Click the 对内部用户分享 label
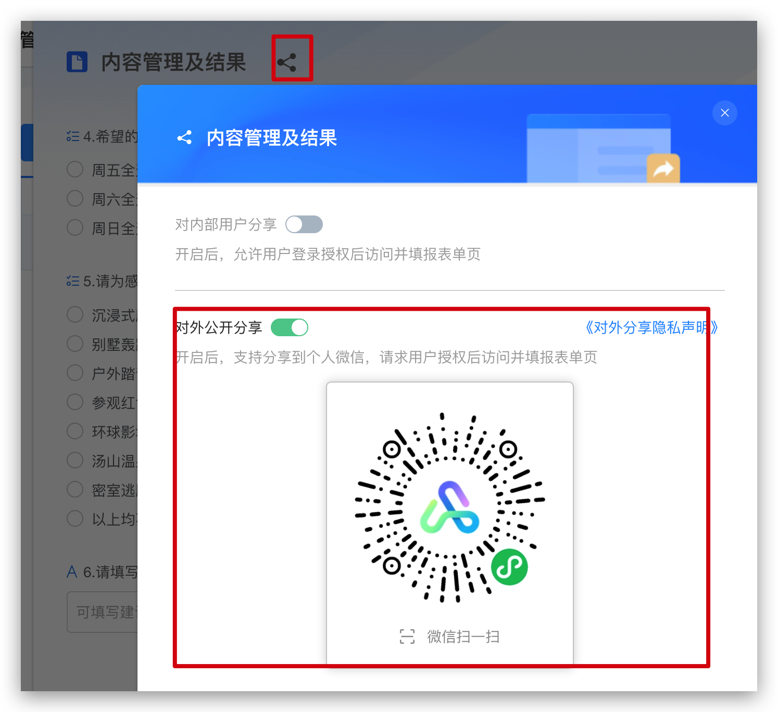Image resolution: width=778 pixels, height=712 pixels. point(226,224)
